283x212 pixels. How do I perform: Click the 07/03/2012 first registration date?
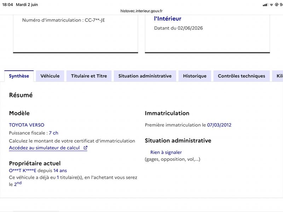click(x=219, y=125)
